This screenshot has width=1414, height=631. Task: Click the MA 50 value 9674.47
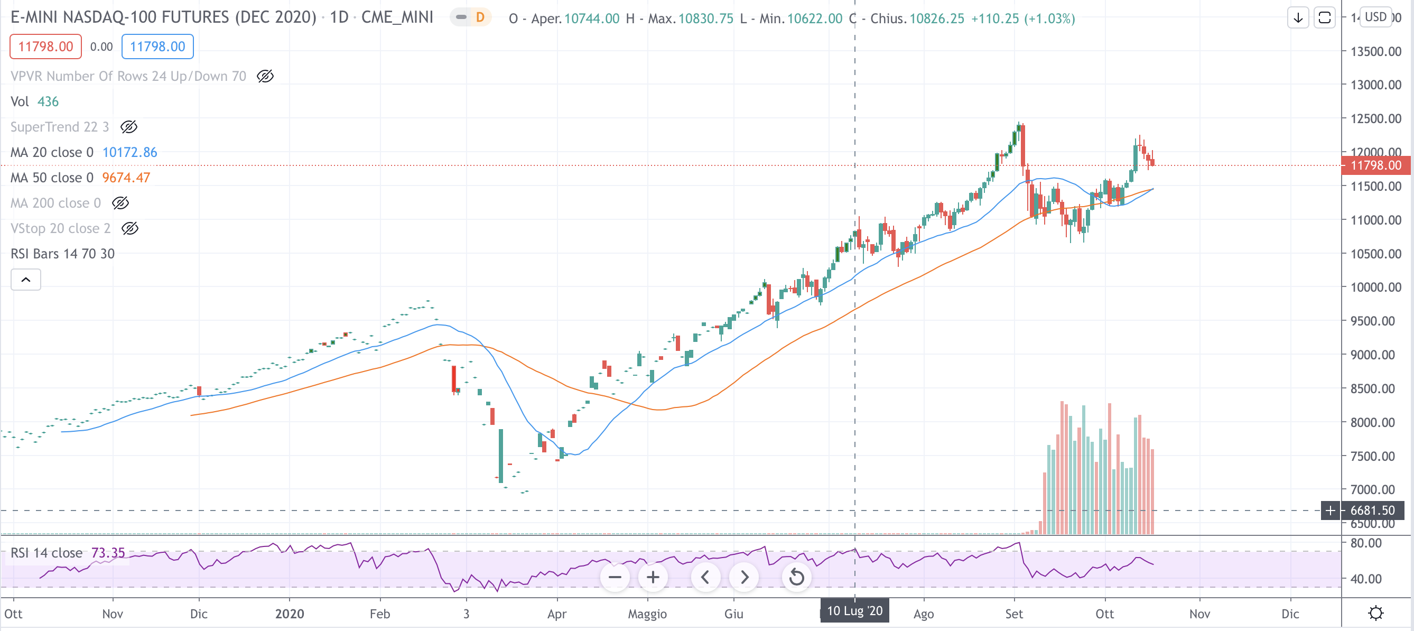click(126, 178)
